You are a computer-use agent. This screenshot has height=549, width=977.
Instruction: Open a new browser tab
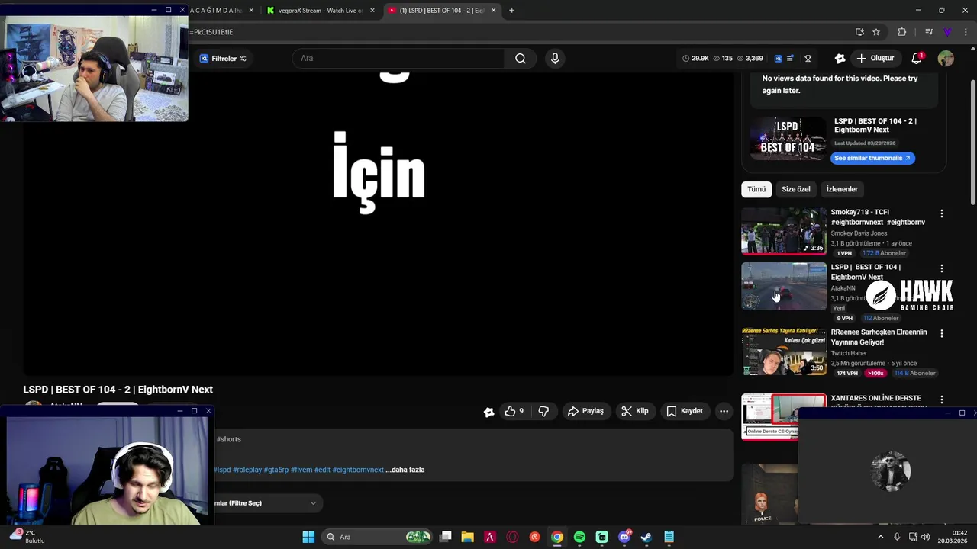coord(511,11)
